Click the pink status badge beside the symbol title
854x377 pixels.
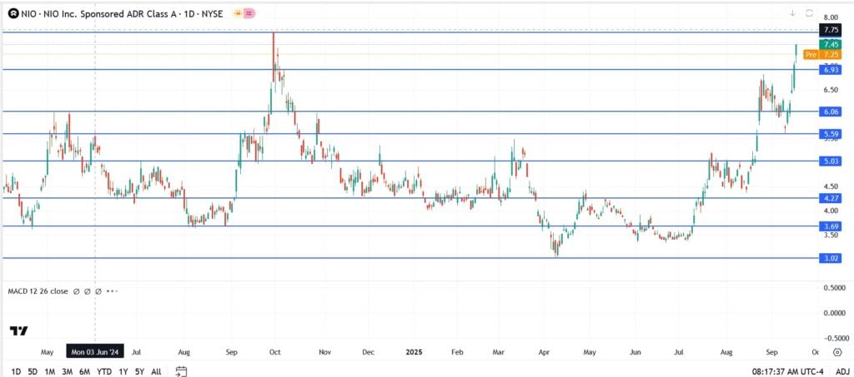pos(249,13)
